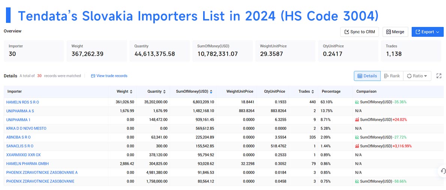Click the 518.4762 QtyUnitPrice cell
This screenshot has width=446, height=190.
click(x=278, y=146)
